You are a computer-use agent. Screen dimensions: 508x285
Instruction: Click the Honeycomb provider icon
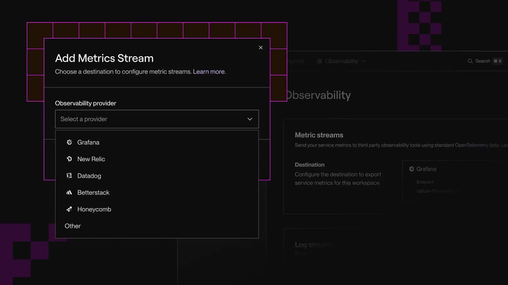point(69,209)
